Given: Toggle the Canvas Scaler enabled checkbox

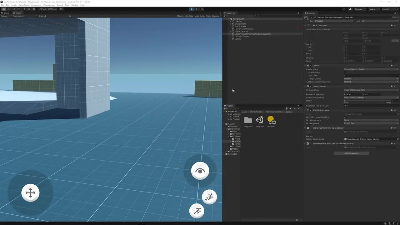Looking at the screenshot, I should 311,86.
